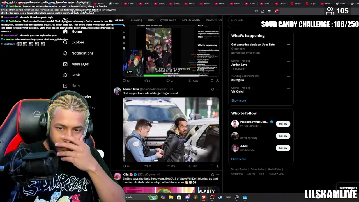
Task: Open the Accessibility footer link
Action: pos(237,174)
